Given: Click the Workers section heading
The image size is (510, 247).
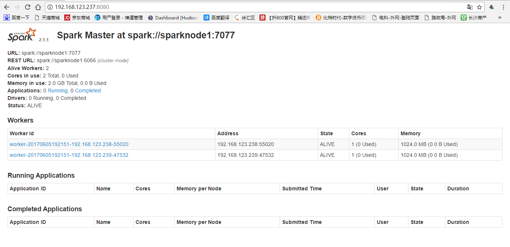Looking at the screenshot, I should pos(21,120).
